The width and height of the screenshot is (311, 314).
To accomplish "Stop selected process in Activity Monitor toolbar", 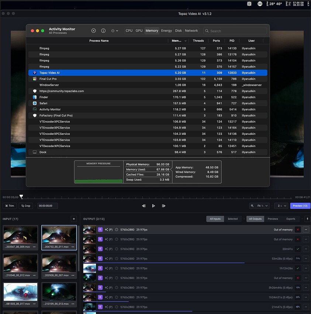I will pos(93,31).
